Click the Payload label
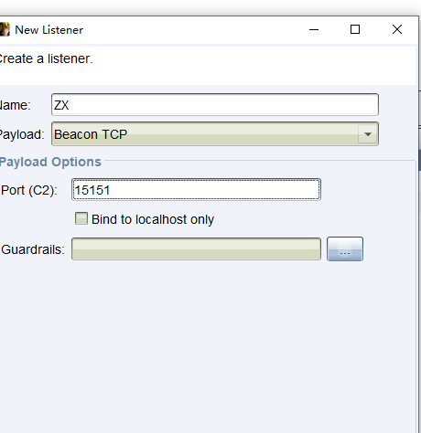421x433 pixels. (x=22, y=134)
